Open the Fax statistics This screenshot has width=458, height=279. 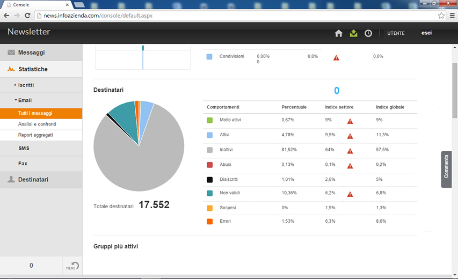click(41, 164)
